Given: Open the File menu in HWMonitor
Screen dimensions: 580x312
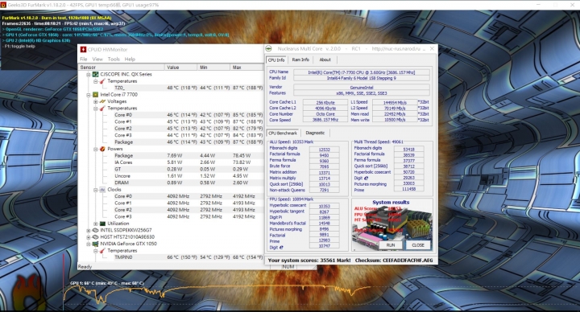Looking at the screenshot, I should coord(84,59).
